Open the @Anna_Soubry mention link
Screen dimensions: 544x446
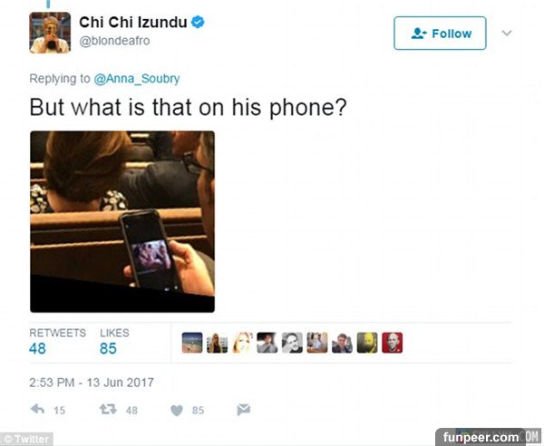(137, 79)
